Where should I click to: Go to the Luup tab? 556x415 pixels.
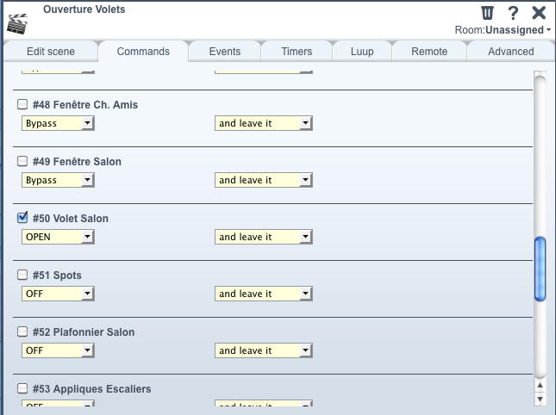pos(362,52)
